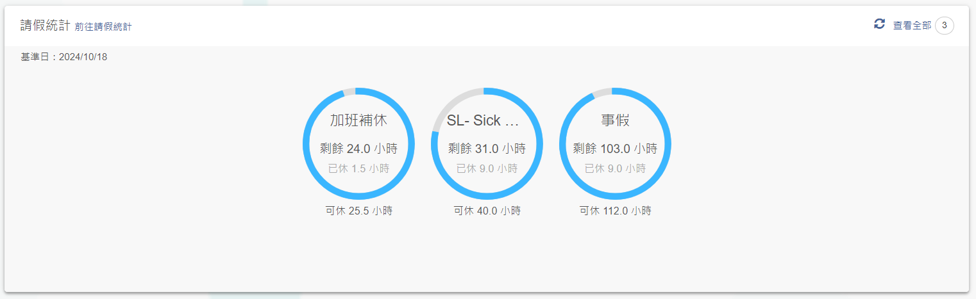Select the 事假 leave circle title
Screen dimensions: 976x299
coord(615,120)
